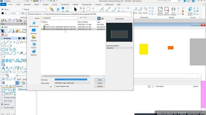
Task: Switch to the Annotate ribbon tab
Action: [x=27, y=4]
